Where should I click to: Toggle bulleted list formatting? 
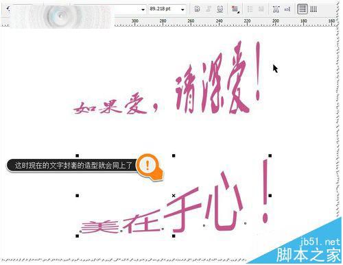(x=250, y=9)
